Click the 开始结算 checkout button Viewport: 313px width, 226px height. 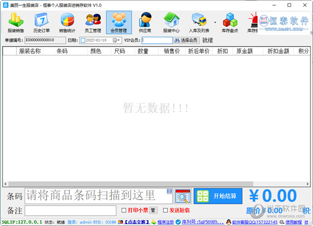[x=218, y=196]
